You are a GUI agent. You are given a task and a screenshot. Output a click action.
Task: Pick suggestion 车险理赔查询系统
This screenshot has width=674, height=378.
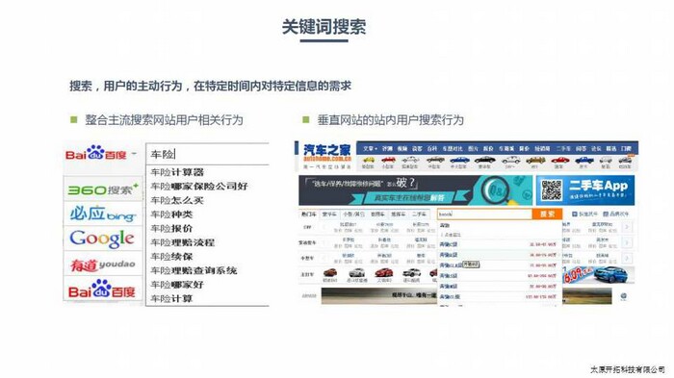tap(194, 270)
